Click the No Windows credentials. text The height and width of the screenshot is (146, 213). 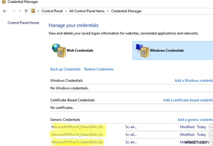click(69, 88)
